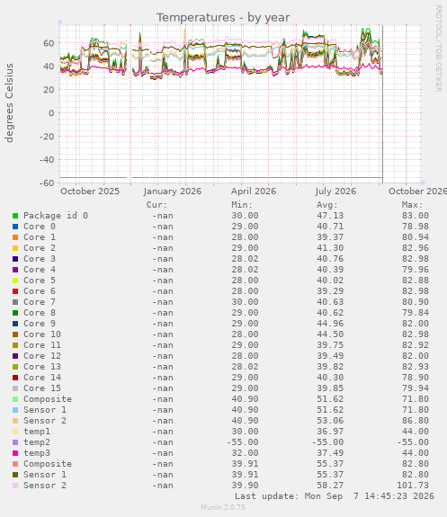Click the light gray Core 15 swatch
Viewport: 447px width, 517px height.
click(x=15, y=388)
